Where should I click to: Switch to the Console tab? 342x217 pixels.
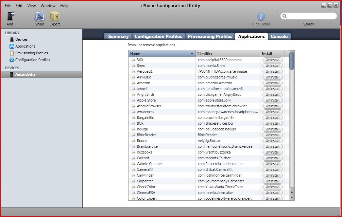(x=279, y=36)
